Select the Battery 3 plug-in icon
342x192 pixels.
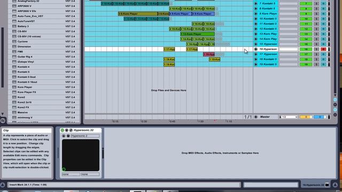pyautogui.click(x=14, y=26)
